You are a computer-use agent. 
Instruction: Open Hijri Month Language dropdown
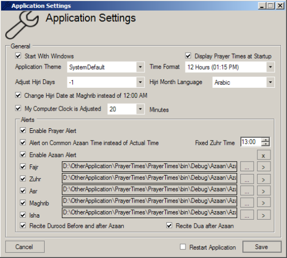coord(271,82)
